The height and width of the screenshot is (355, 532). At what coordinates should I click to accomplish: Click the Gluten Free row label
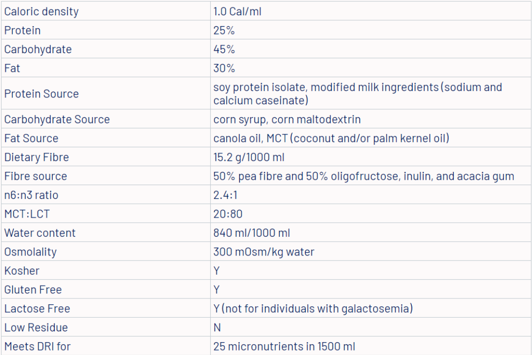[33, 290]
